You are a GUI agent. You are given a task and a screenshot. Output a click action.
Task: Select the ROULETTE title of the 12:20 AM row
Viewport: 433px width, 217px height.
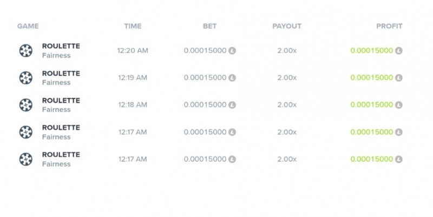point(61,46)
